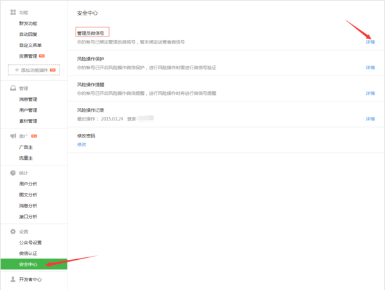Viewport: 385px width, 290px height.
Task: Click the 管理员微信号 heading
Action: (x=90, y=33)
